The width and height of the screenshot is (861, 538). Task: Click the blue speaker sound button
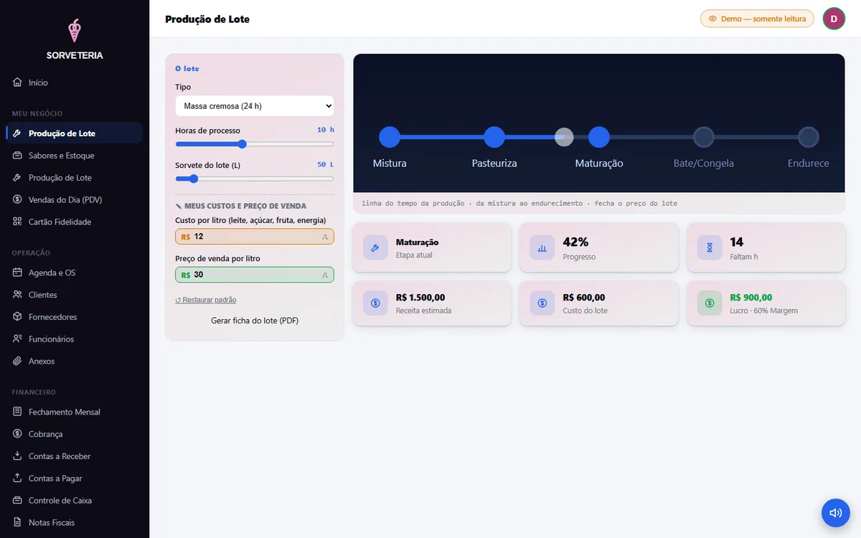click(835, 513)
